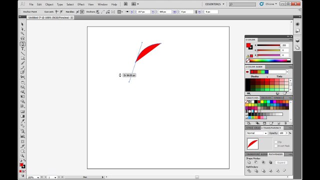The image size is (320, 180).
Task: Swap fill and stroke in toolbox
Action: [24, 160]
